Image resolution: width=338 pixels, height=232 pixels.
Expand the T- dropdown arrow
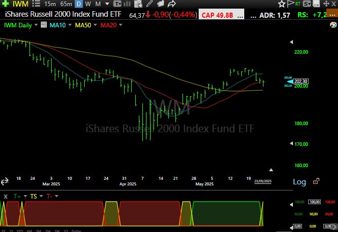point(56,196)
